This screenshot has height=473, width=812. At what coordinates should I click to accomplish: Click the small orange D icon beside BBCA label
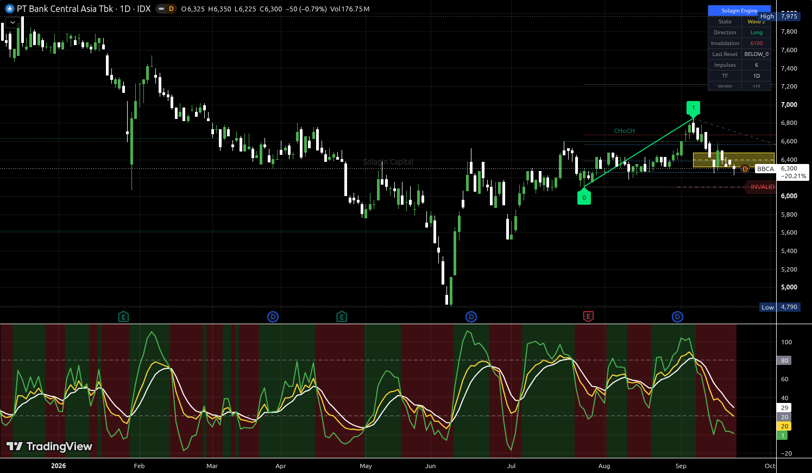pos(745,169)
